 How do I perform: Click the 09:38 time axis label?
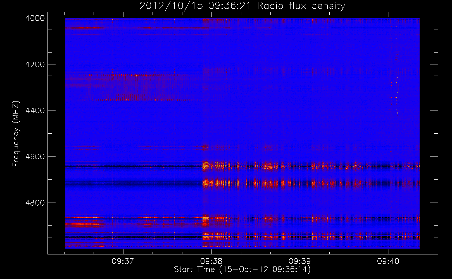pos(211,261)
